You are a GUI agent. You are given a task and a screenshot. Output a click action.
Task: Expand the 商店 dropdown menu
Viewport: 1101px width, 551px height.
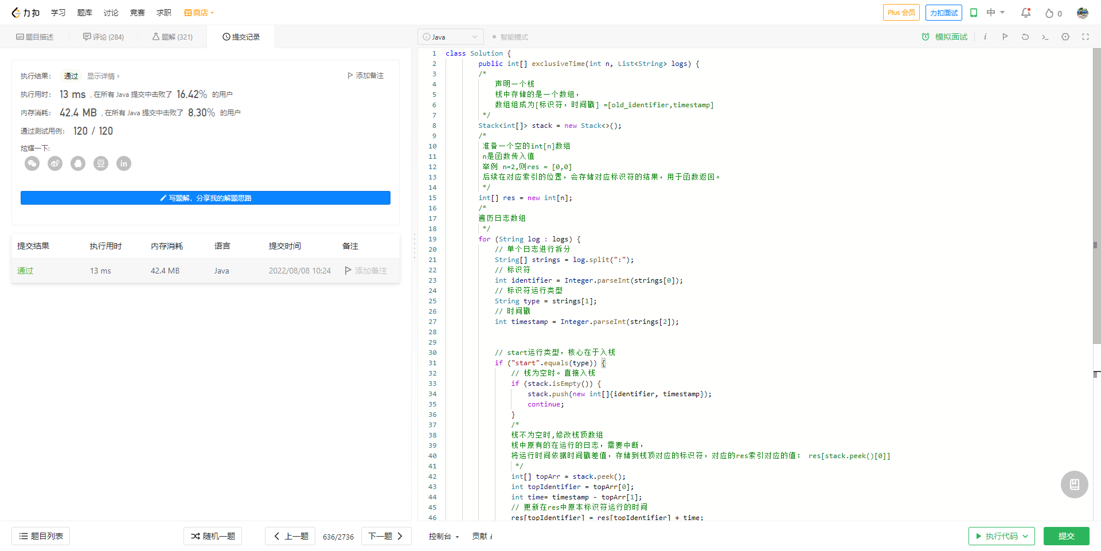[199, 13]
